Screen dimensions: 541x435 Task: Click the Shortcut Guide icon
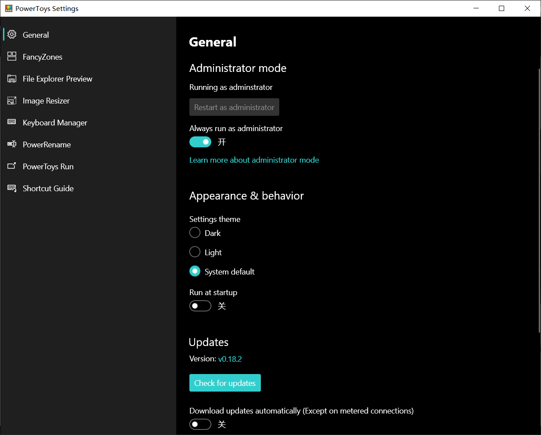pyautogui.click(x=12, y=188)
